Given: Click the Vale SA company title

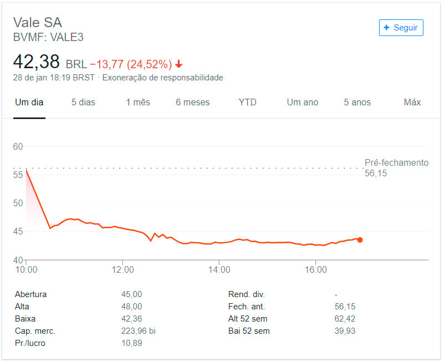Looking at the screenshot, I should (38, 22).
